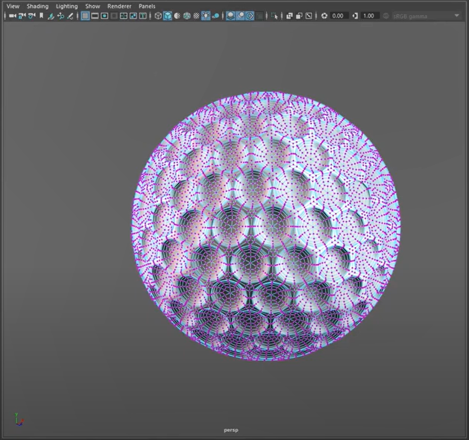Click Smooth Shade All cube icon
Screen dimensions: 469x440
(168, 16)
